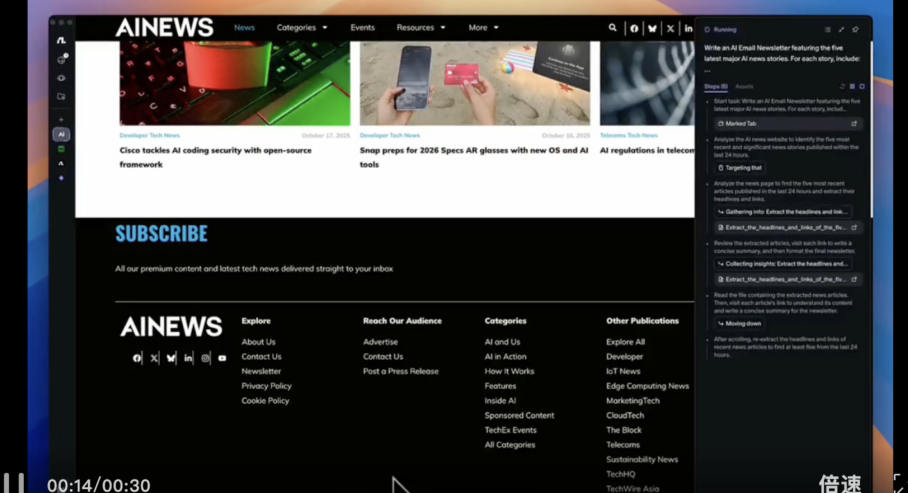Click the folder icon in the left sidebar
The image size is (908, 493).
62,97
